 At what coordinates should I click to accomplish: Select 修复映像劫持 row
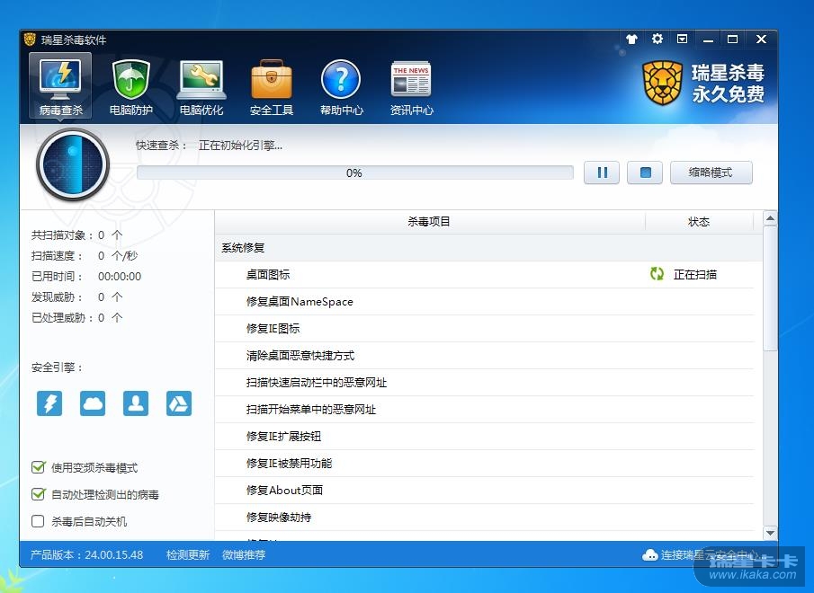click(x=484, y=518)
